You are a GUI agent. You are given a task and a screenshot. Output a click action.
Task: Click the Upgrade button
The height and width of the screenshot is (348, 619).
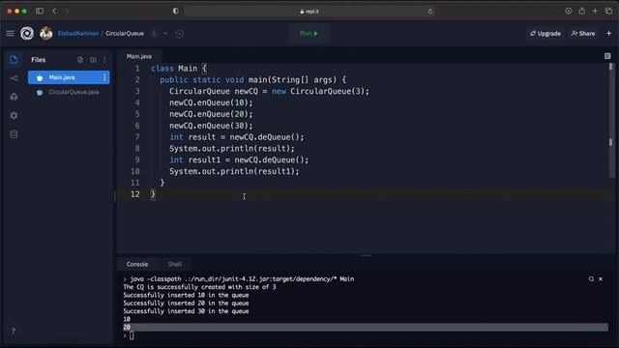click(545, 34)
